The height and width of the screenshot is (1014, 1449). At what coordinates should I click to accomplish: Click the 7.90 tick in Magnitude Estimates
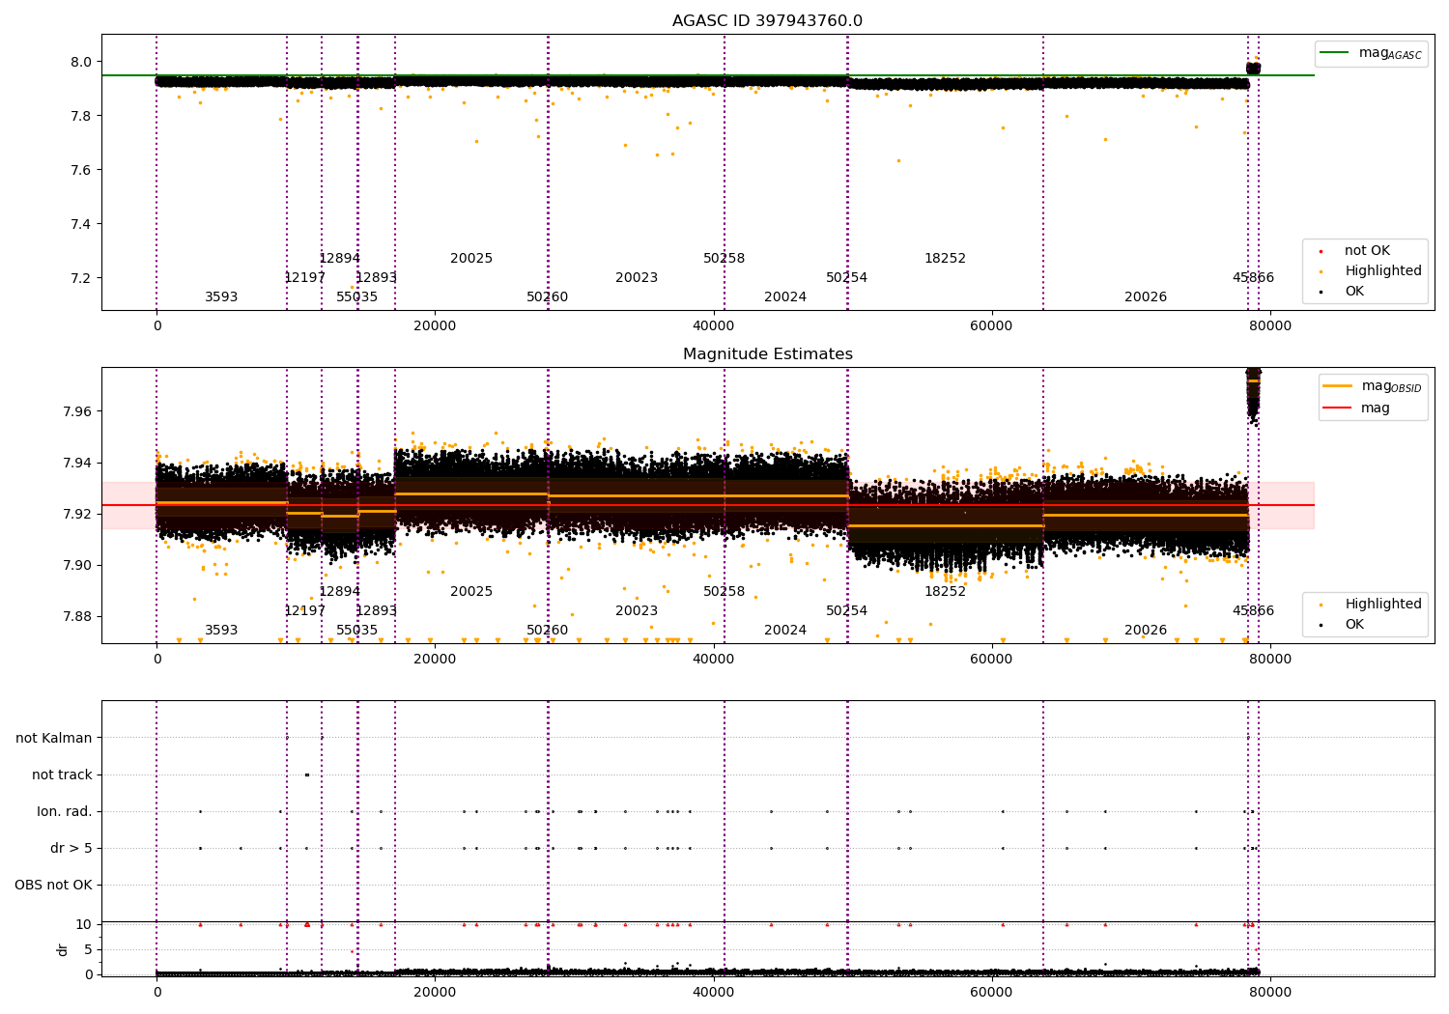tap(77, 565)
